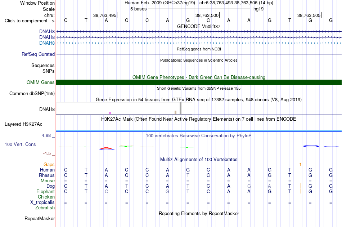This screenshot has height=227, width=342.
Task: Click the H3K27Ac Mark track title
Action: [198, 119]
